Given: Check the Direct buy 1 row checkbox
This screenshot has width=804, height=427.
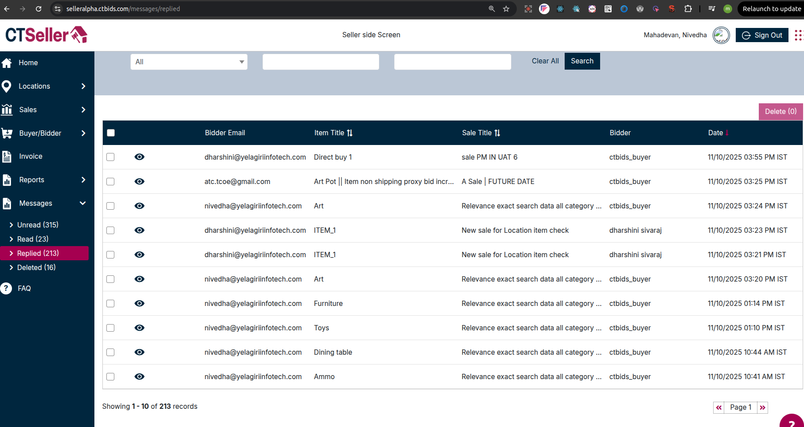Looking at the screenshot, I should [111, 157].
